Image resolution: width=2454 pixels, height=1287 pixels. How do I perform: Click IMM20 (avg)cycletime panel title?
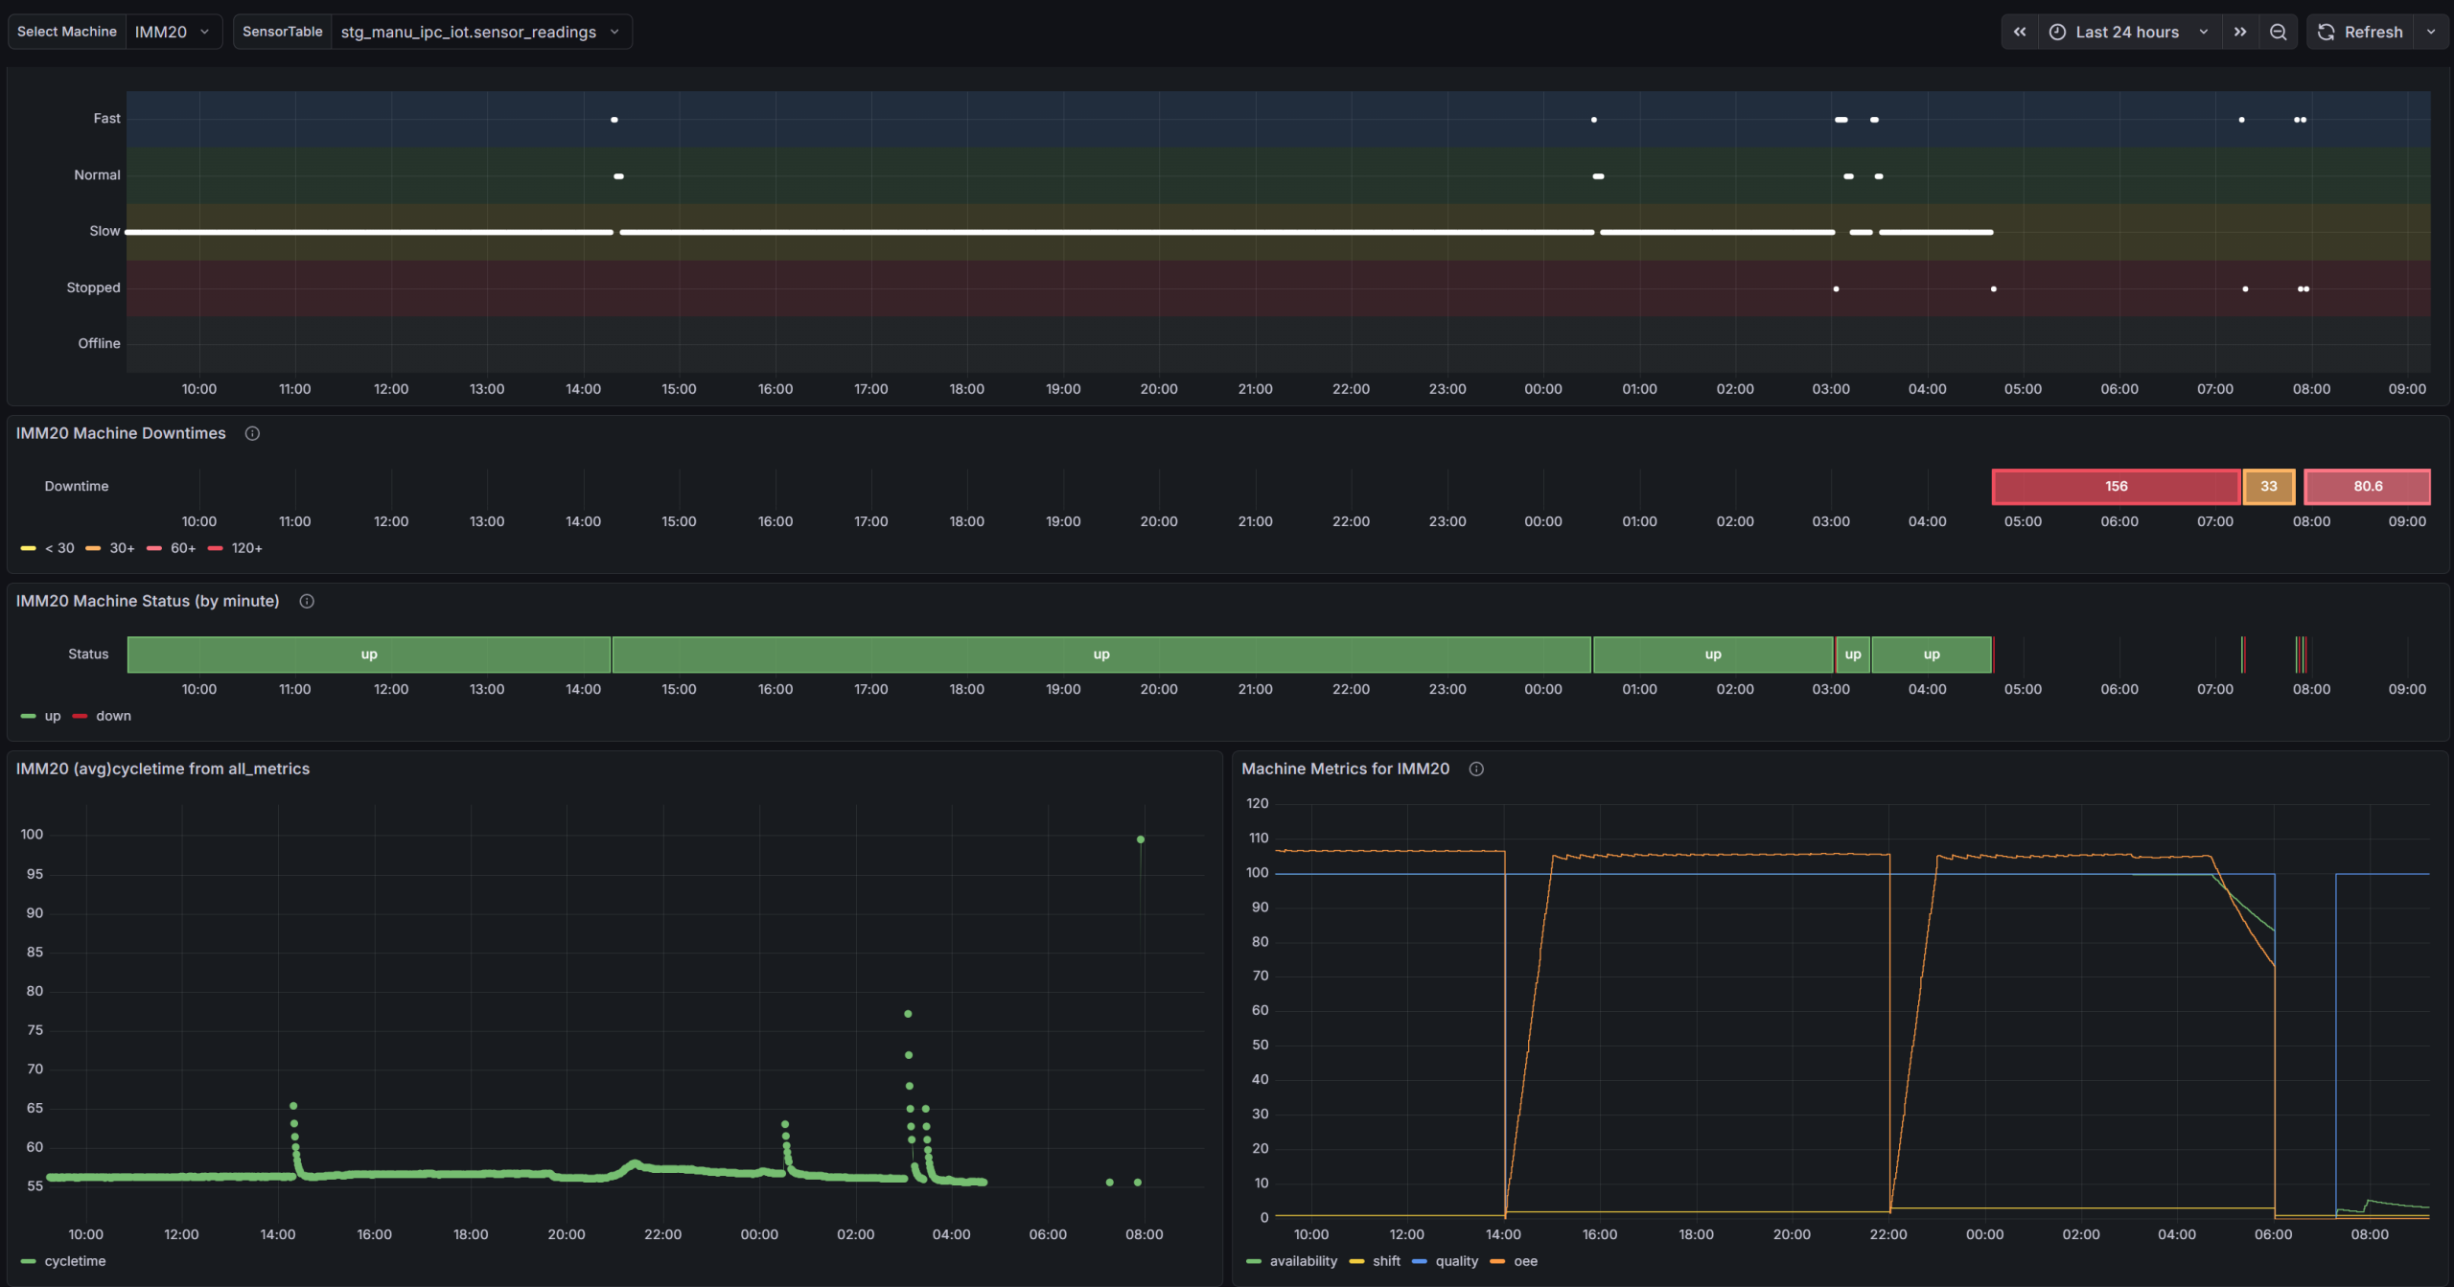163,769
